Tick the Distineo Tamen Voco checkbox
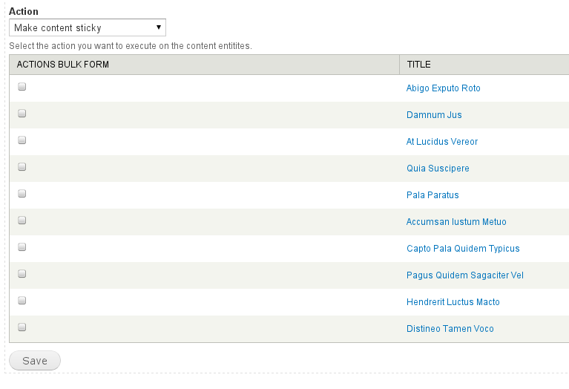 [x=22, y=327]
